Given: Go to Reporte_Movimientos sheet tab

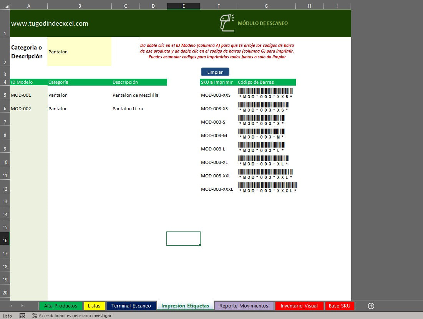Looking at the screenshot, I should tap(244, 306).
